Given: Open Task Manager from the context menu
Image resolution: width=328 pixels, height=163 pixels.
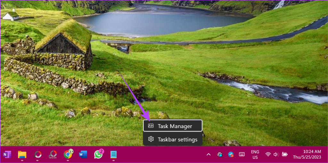Looking at the screenshot, I should [x=173, y=126].
